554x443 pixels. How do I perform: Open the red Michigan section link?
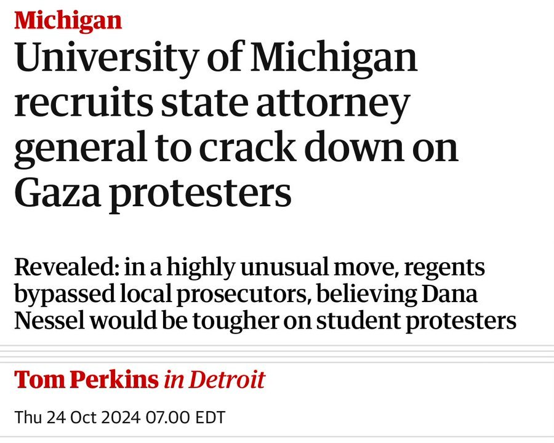(68, 20)
